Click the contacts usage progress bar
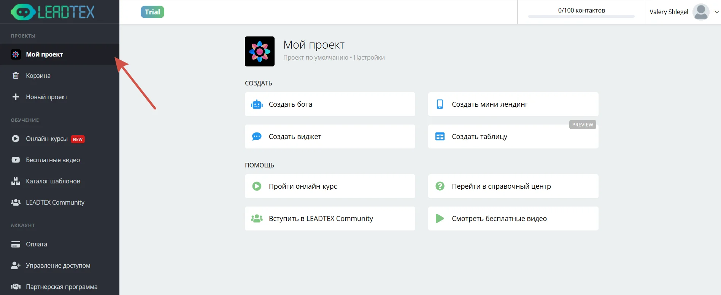The image size is (721, 295). tap(581, 16)
